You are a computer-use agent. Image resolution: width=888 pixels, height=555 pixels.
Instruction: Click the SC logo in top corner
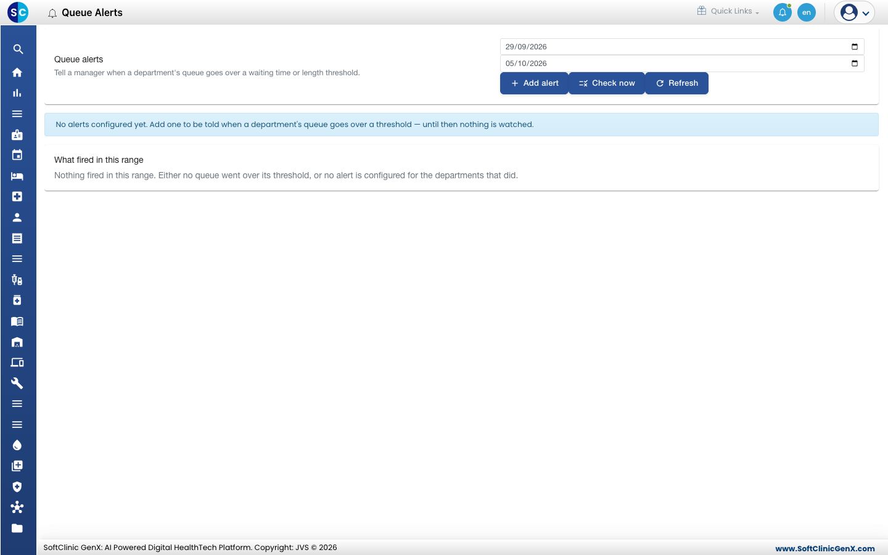pos(18,12)
